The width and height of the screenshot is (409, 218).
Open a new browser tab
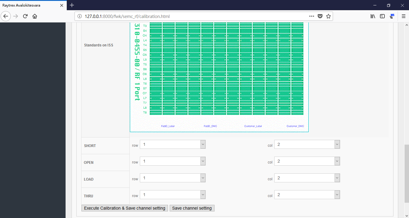72,5
